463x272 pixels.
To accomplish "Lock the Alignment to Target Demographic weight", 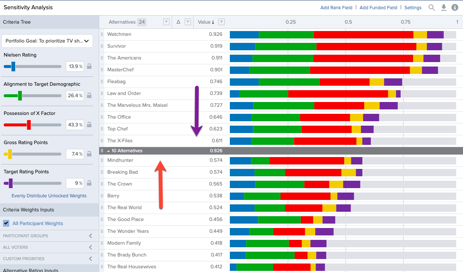I will [x=89, y=96].
